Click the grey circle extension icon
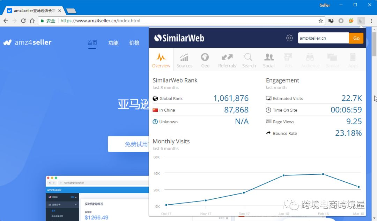377x221 pixels. coord(341,21)
